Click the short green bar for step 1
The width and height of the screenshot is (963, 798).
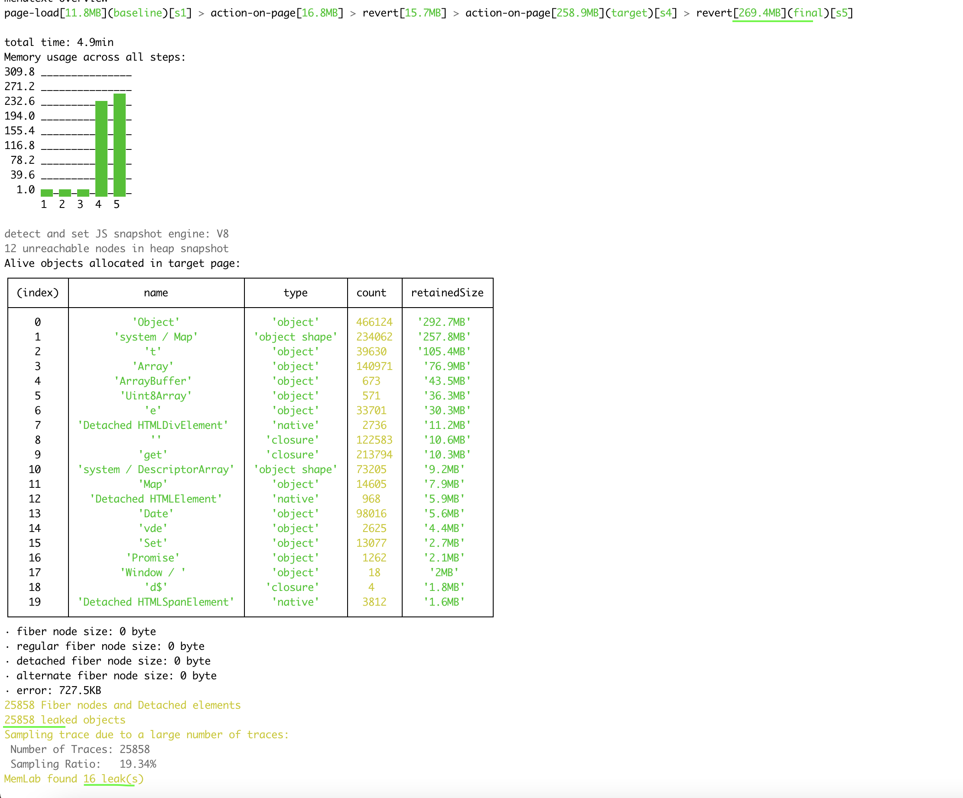[x=47, y=193]
